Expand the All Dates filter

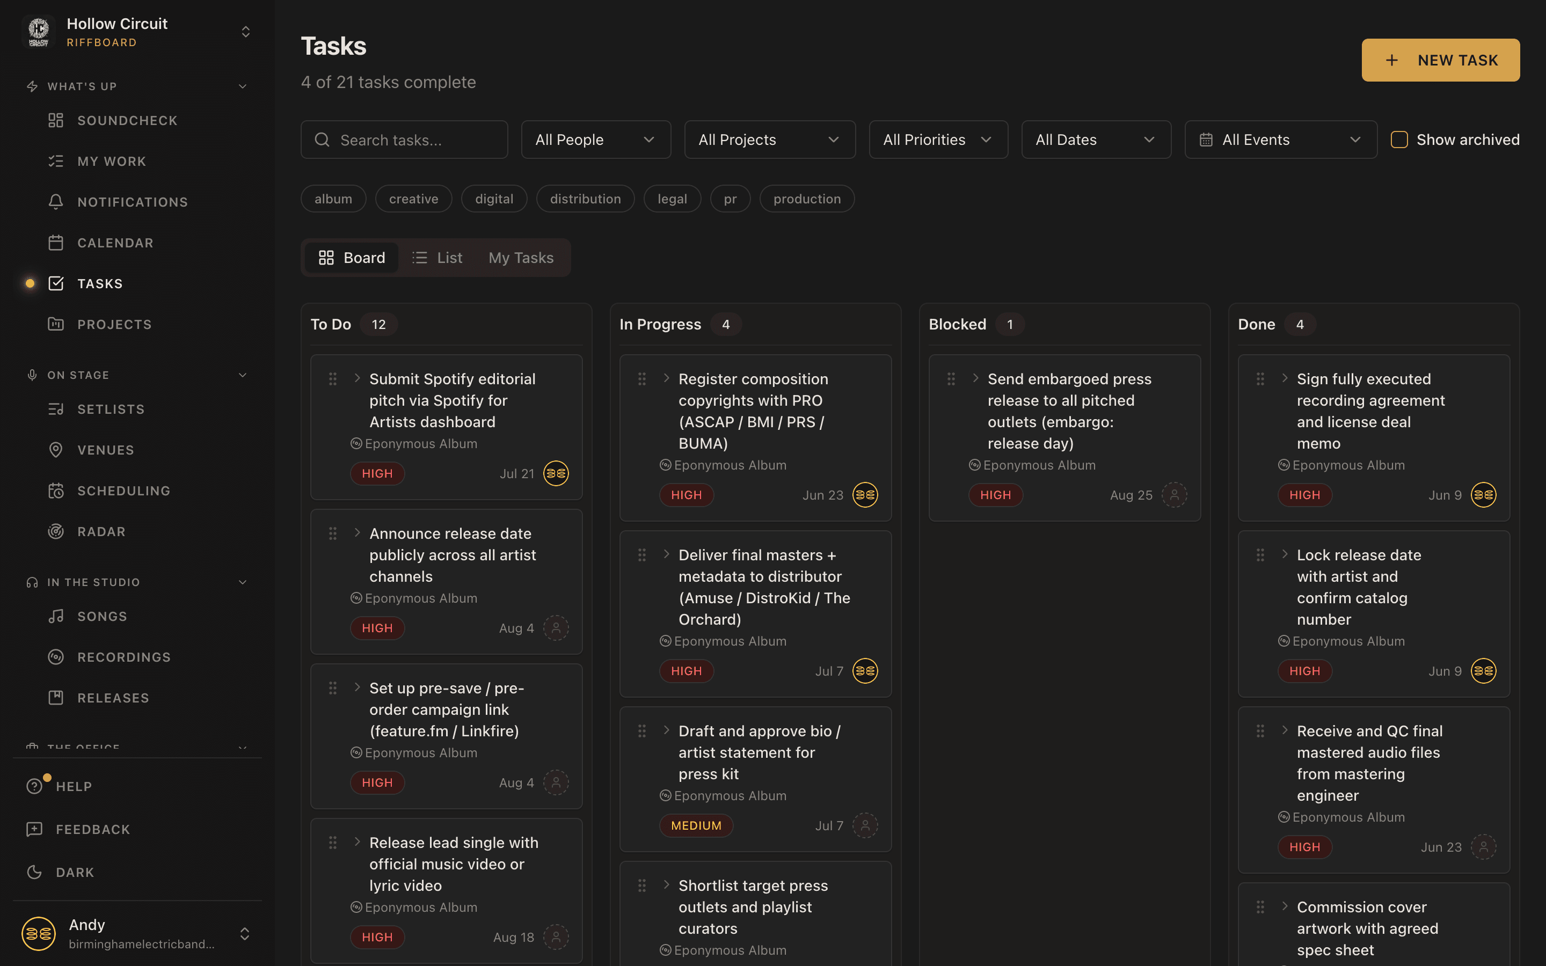tap(1096, 140)
